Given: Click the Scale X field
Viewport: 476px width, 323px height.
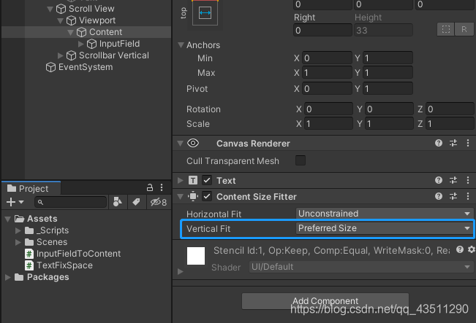Looking at the screenshot, I should tap(328, 123).
